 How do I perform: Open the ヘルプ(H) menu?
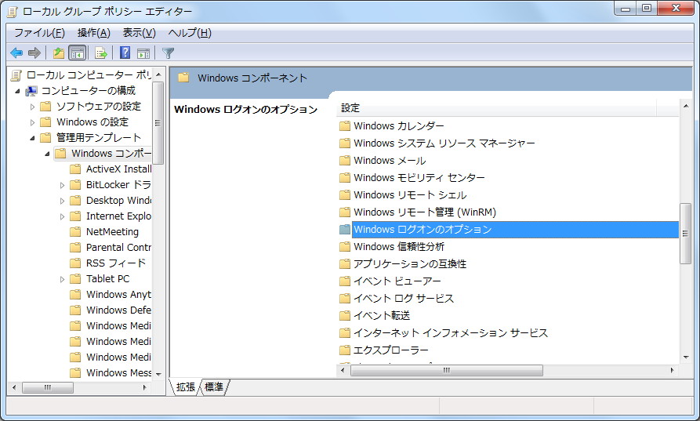[190, 33]
